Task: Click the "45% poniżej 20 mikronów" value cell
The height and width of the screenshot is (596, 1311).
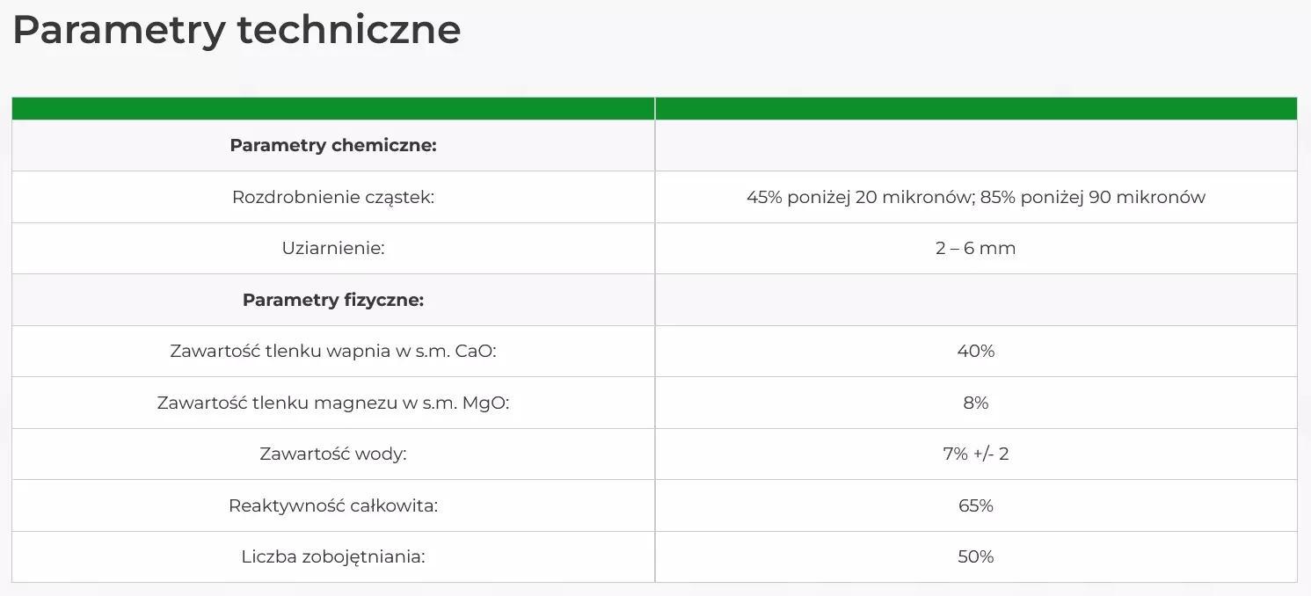Action: [x=975, y=197]
